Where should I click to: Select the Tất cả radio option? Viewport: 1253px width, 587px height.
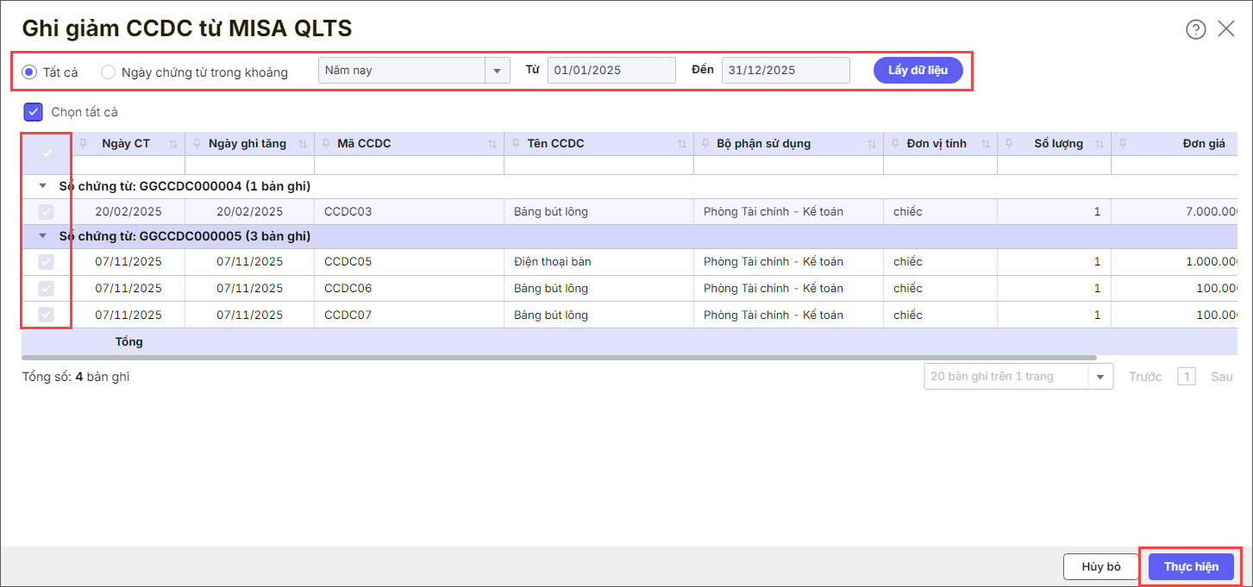(x=29, y=72)
